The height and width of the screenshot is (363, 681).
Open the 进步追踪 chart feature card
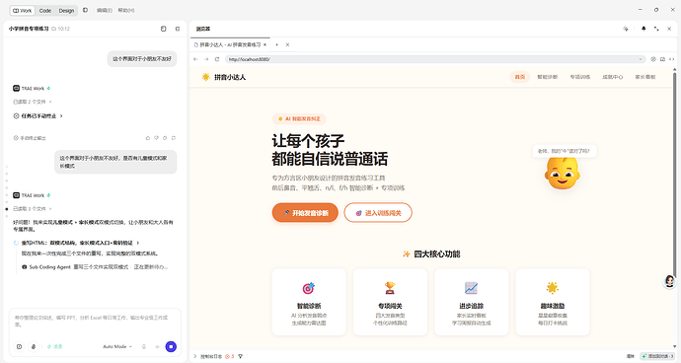point(471,302)
